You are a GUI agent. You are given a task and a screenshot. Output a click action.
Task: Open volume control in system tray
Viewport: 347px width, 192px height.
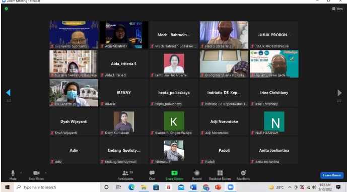[314, 187]
